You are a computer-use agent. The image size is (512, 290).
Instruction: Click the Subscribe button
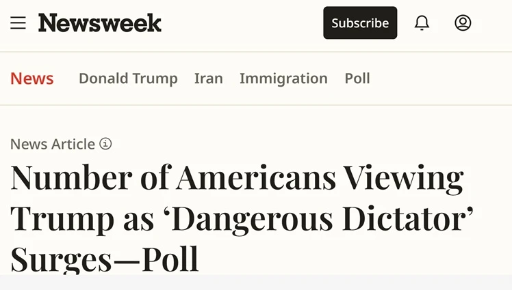pyautogui.click(x=360, y=23)
